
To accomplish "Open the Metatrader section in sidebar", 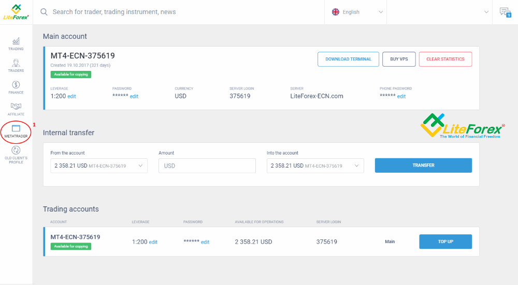I will tap(16, 131).
